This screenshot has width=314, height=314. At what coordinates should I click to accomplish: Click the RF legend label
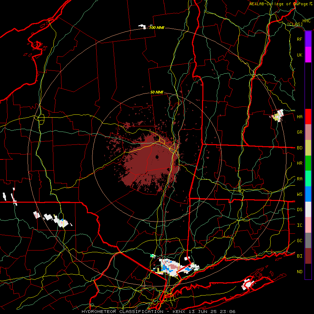[299, 39]
